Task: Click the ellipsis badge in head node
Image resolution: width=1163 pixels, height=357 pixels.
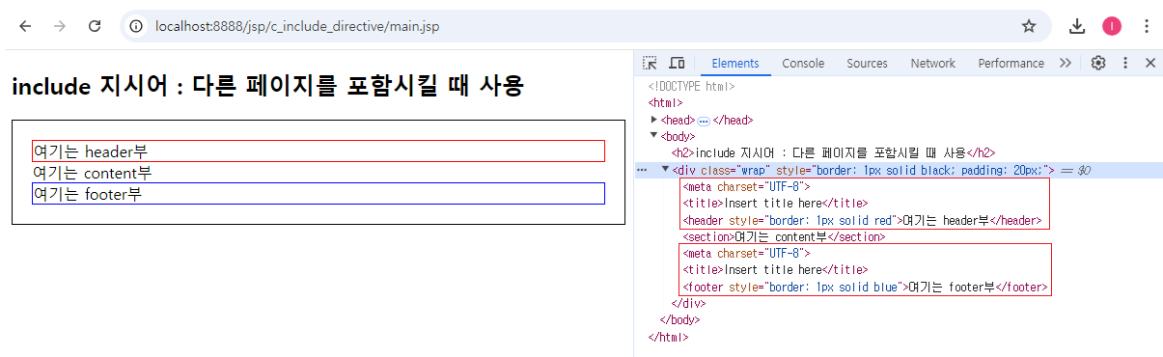Action: click(x=704, y=121)
